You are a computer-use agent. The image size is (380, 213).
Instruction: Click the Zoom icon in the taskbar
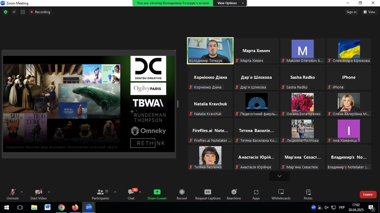tap(88, 207)
